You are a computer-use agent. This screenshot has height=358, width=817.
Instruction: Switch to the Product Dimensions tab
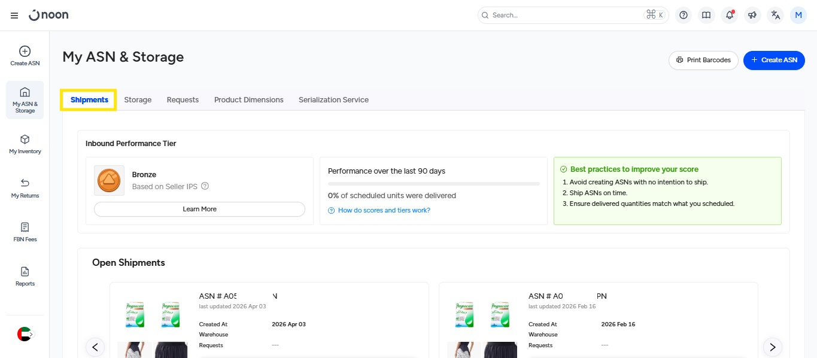(248, 100)
